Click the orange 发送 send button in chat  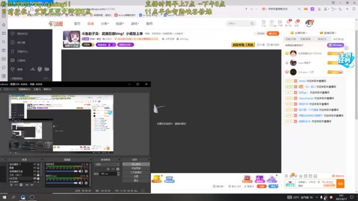340,184
